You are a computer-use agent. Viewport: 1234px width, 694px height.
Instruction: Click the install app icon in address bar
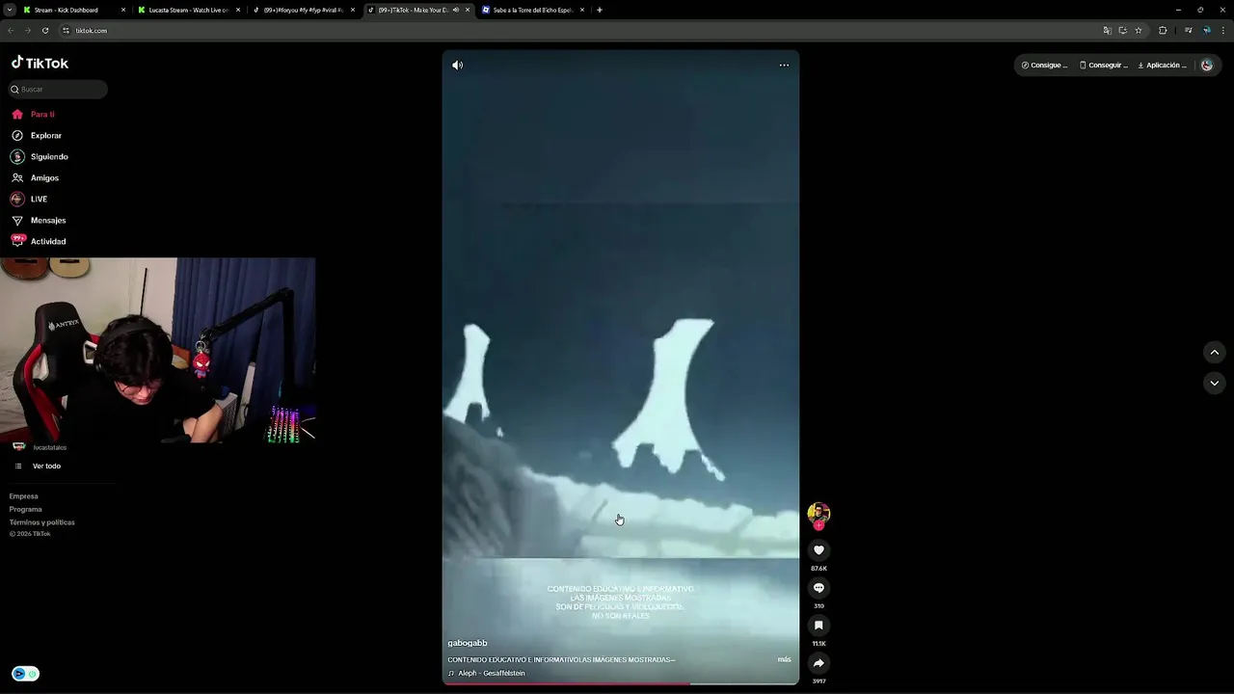pyautogui.click(x=1122, y=31)
